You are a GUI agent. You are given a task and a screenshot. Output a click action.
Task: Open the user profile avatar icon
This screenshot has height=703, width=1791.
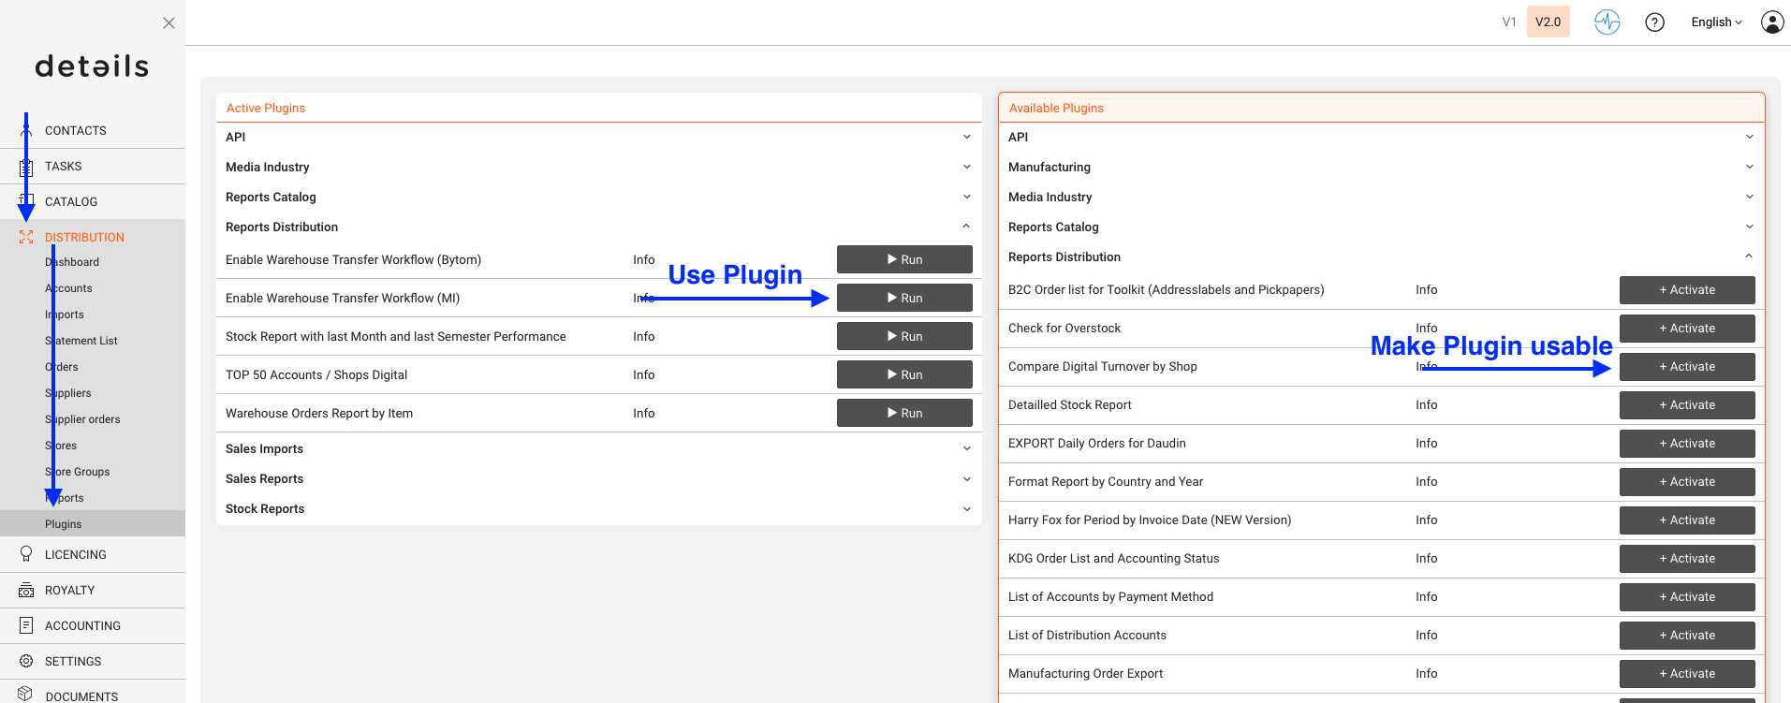(1771, 22)
